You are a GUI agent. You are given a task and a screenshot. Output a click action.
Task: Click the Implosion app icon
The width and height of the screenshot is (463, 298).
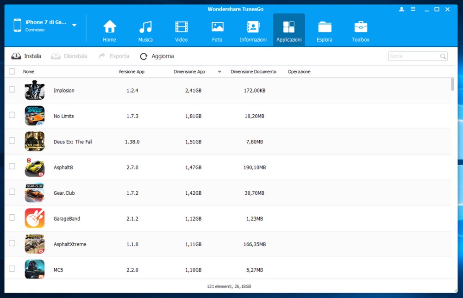[x=35, y=90]
